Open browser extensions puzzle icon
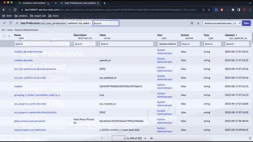This screenshot has width=253, height=142. click(233, 10)
